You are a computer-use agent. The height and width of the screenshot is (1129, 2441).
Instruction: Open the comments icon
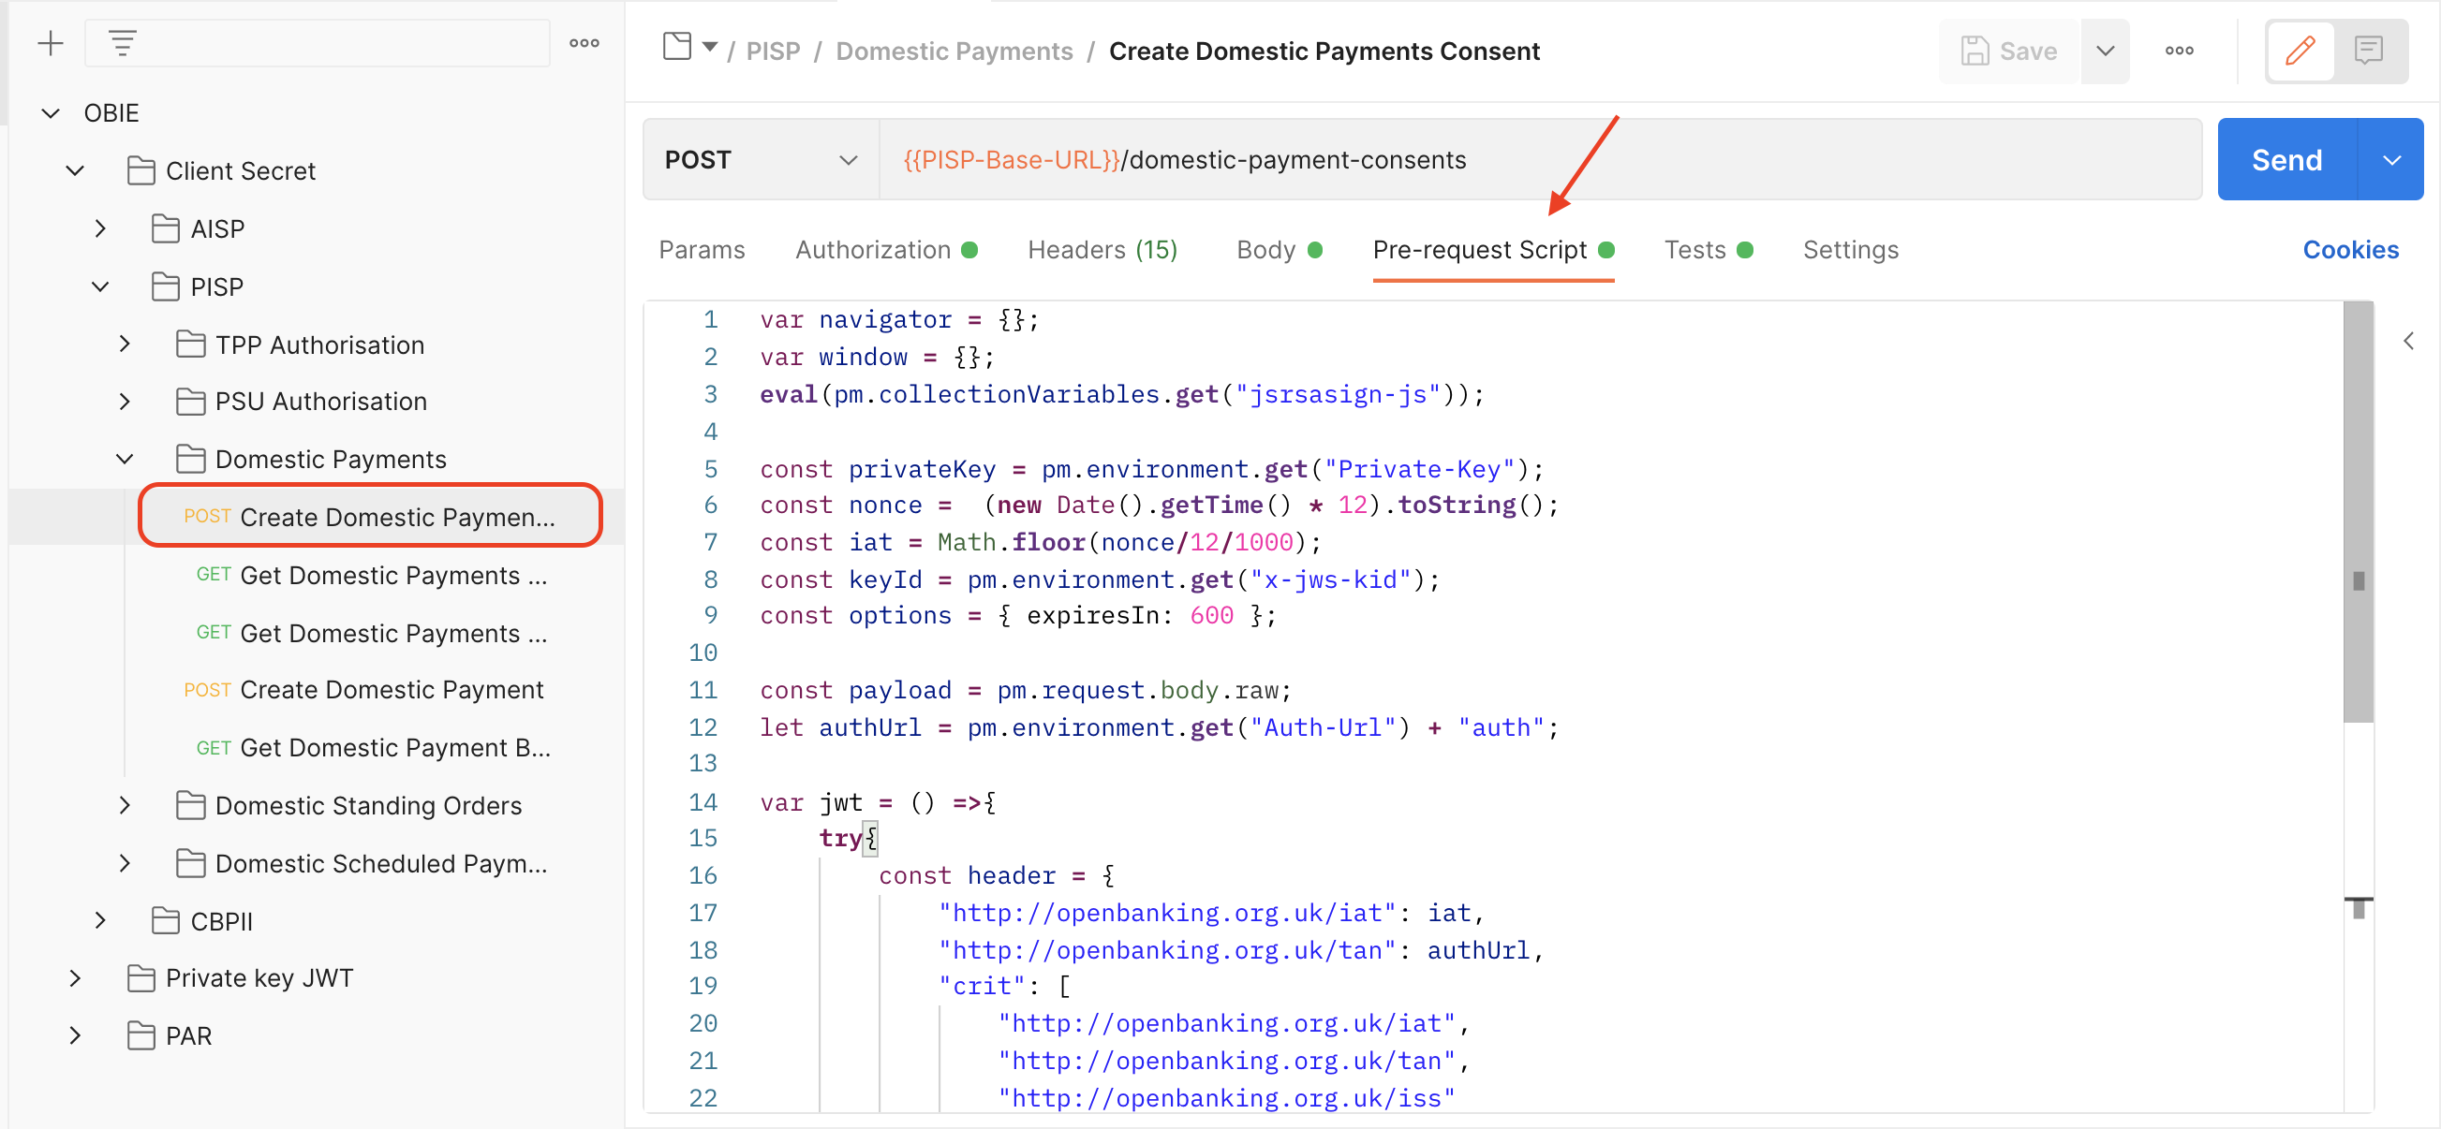tap(2369, 51)
